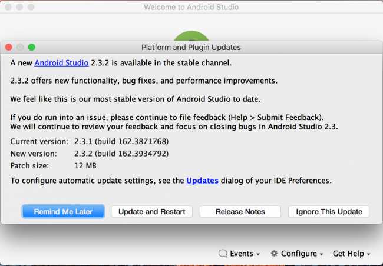Expand the Get Help menu
383x266 pixels.
(x=352, y=254)
